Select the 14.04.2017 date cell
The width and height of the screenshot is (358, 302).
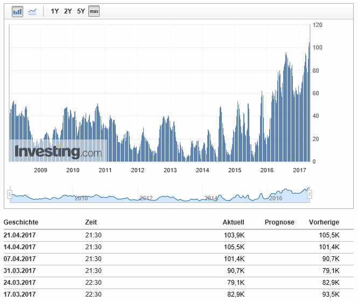pyautogui.click(x=19, y=247)
